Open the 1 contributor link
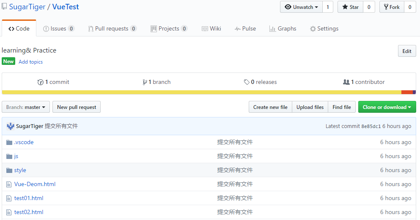This screenshot has width=420, height=220. 364,82
